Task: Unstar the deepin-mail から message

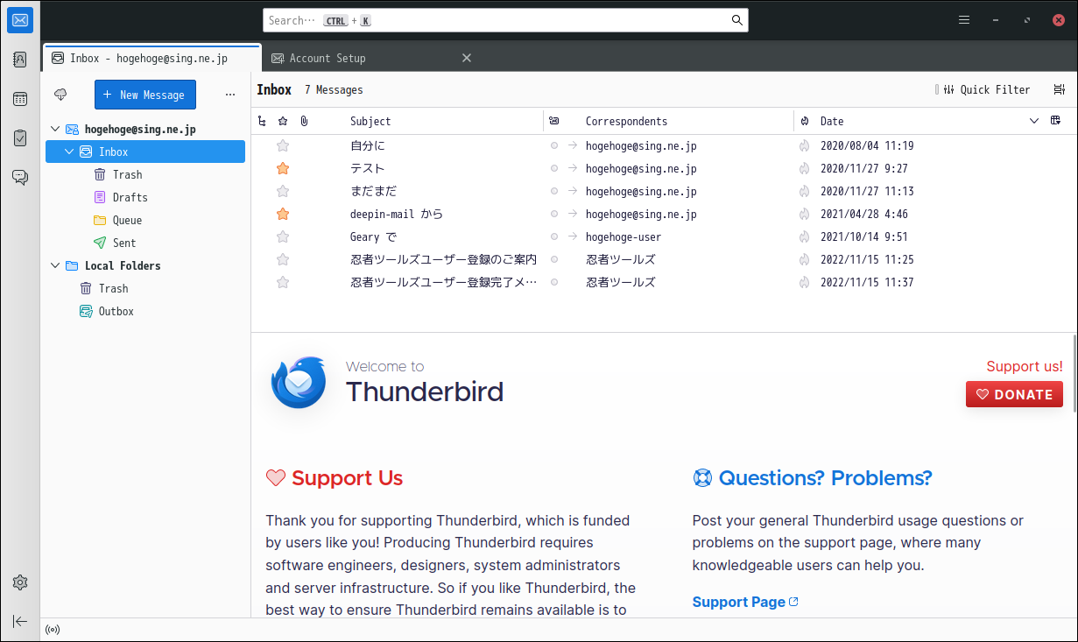Action: [283, 214]
